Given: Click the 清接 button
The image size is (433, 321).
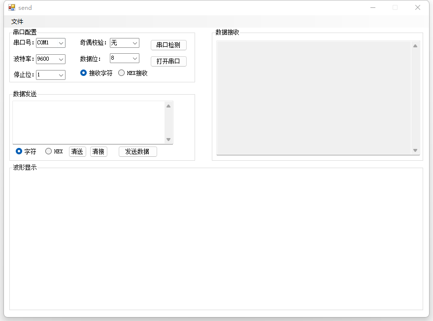Looking at the screenshot, I should point(99,151).
